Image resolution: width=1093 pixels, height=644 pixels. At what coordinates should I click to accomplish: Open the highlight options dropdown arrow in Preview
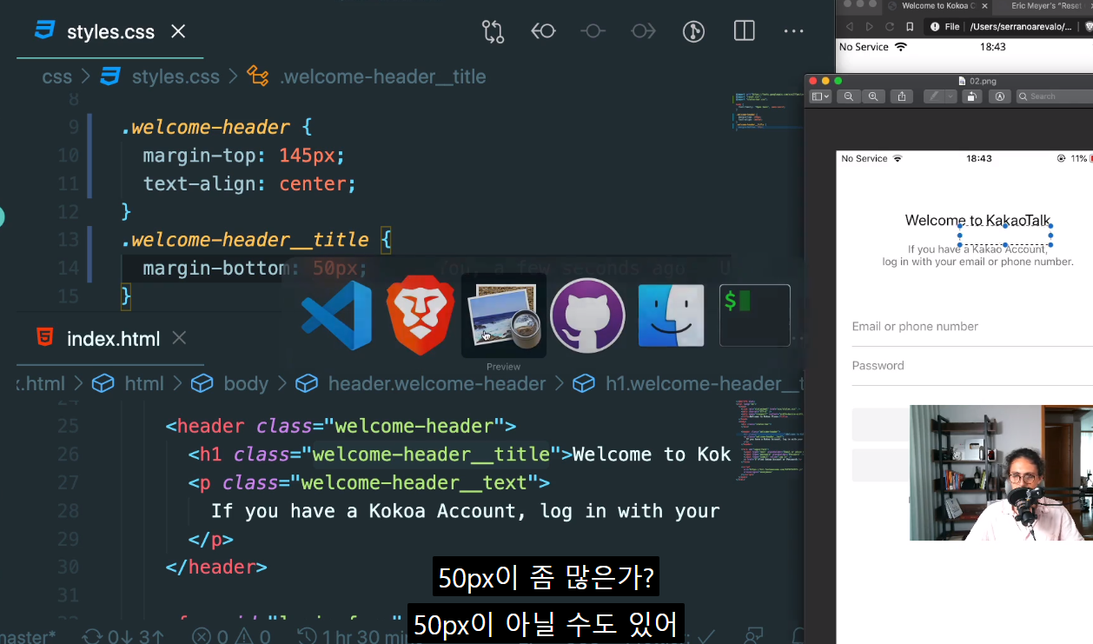[x=951, y=96]
